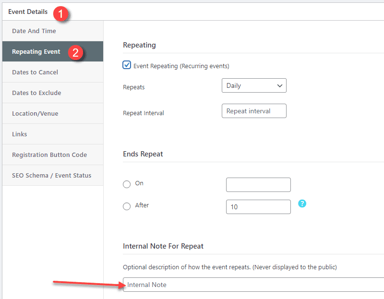Go to the Dates to Exclude tab
The image size is (384, 299).
36,93
